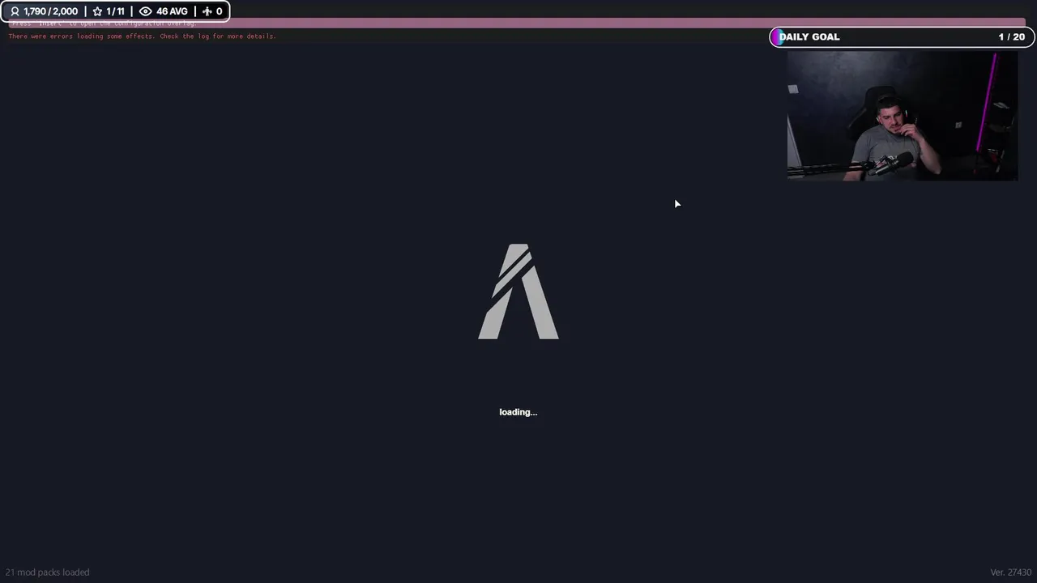The height and width of the screenshot is (583, 1037).
Task: Click the 'DAILY GOAL' label
Action: point(809,36)
